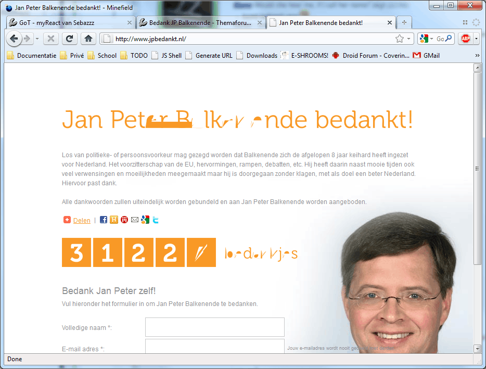Click the red round share icon
486x369 pixels.
coord(124,220)
